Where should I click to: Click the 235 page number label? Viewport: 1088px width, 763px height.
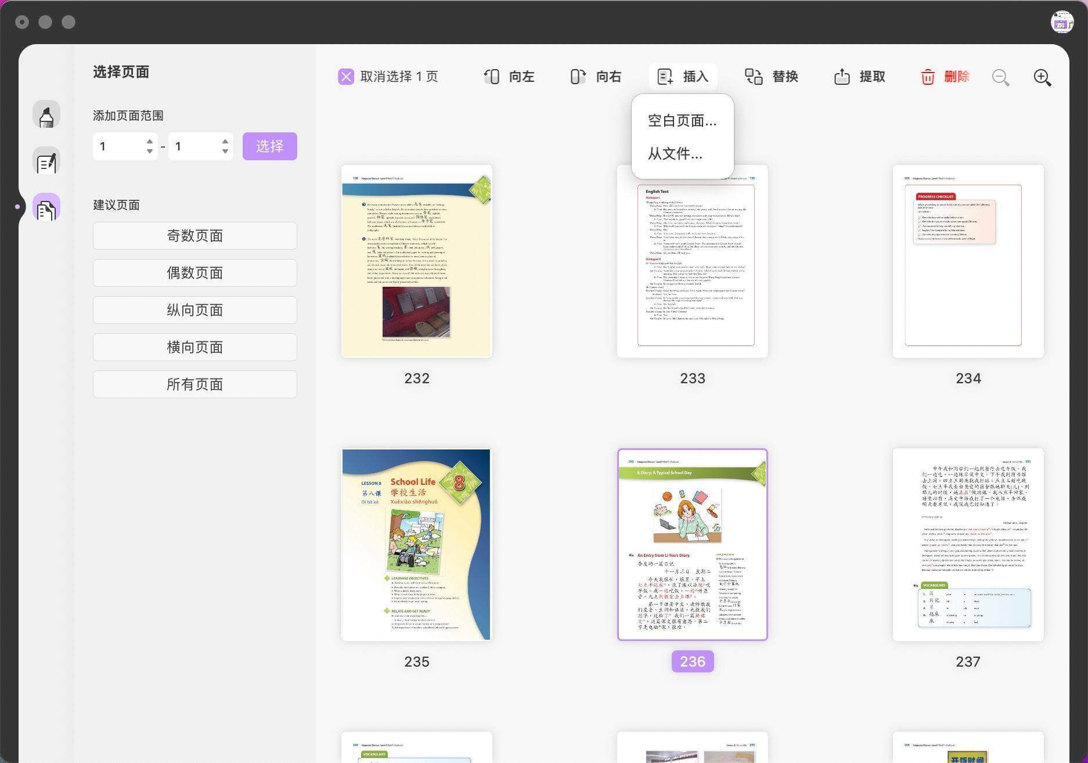pos(417,661)
